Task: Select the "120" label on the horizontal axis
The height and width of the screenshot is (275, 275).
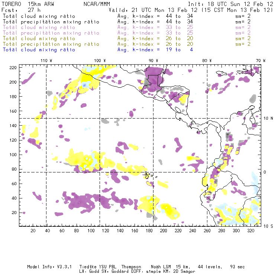Action: [x=106, y=231]
